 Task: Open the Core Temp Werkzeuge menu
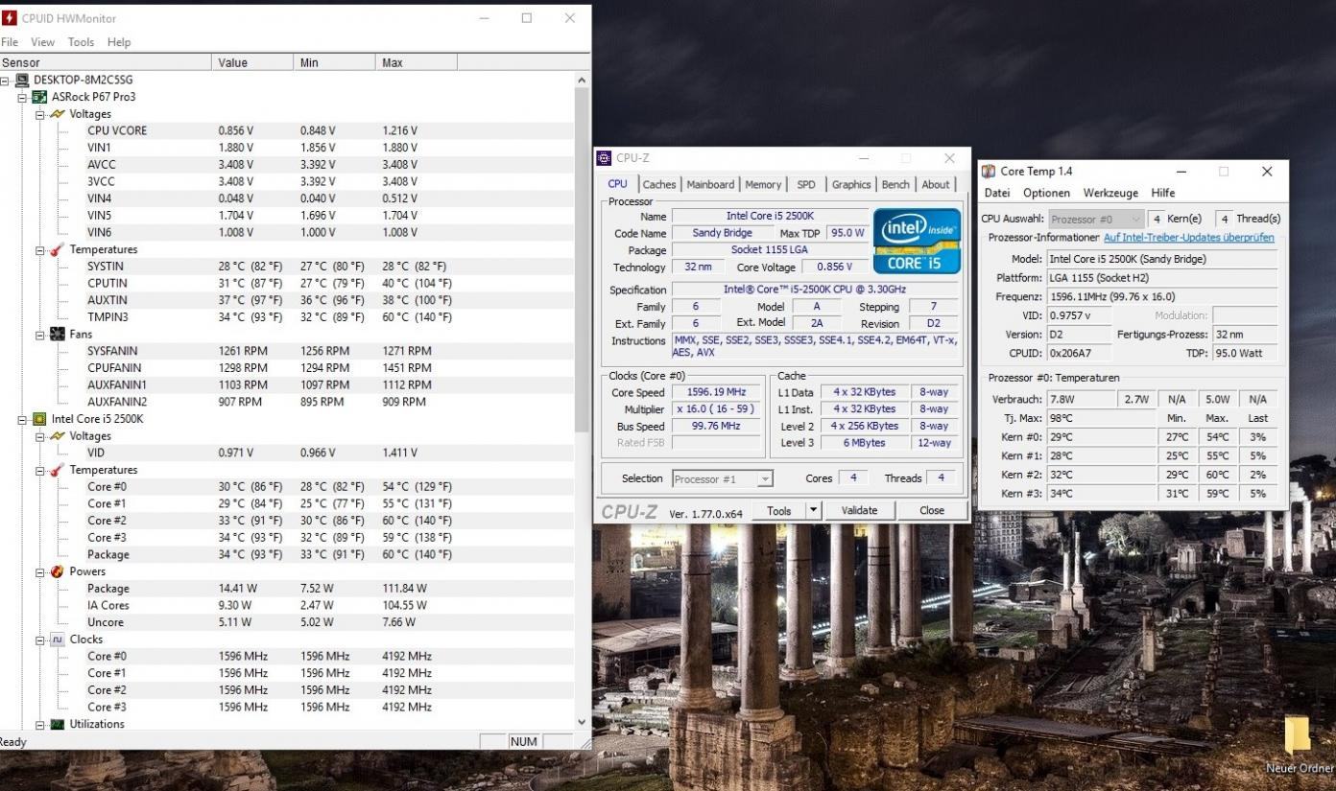pos(1110,193)
